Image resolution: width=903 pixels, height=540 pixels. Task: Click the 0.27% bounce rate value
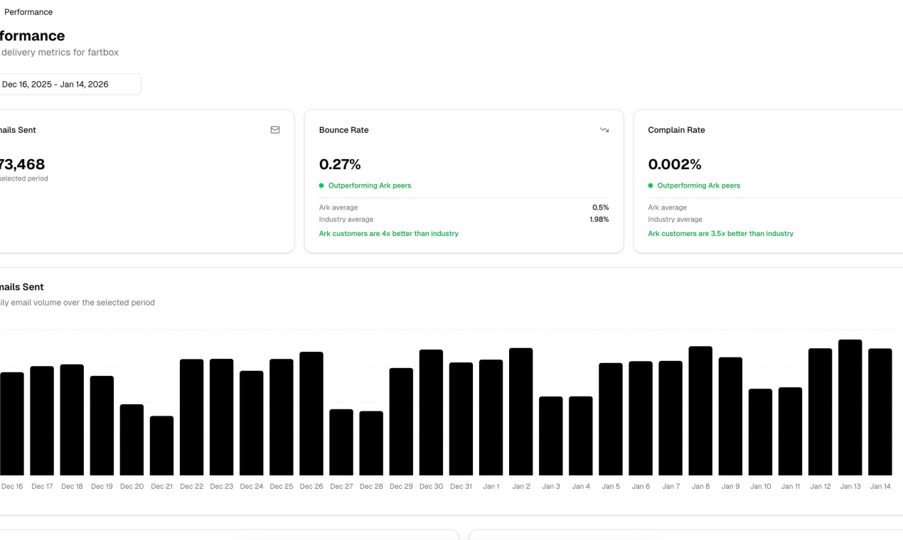tap(340, 164)
